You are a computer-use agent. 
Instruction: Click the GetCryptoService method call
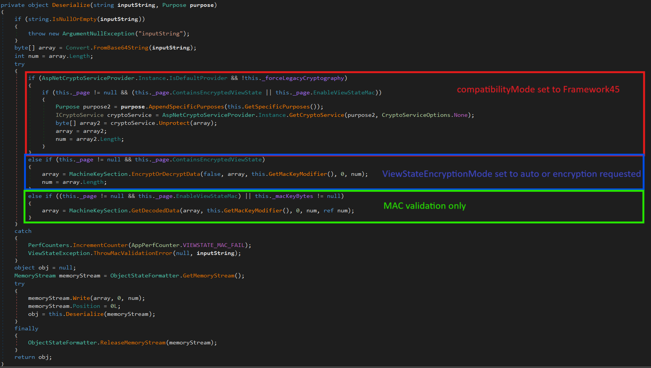coord(316,115)
